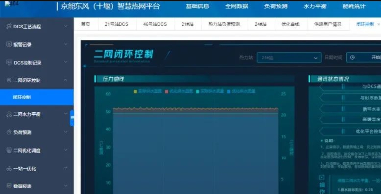Click the broken 404 logo image
Viewport: 381px width, 194px height.
tap(11, 4)
